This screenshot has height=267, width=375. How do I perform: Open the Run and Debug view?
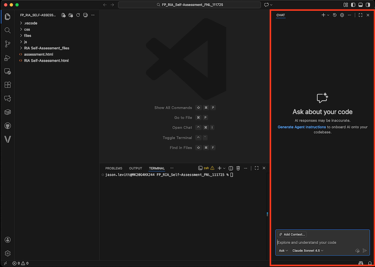(7, 57)
